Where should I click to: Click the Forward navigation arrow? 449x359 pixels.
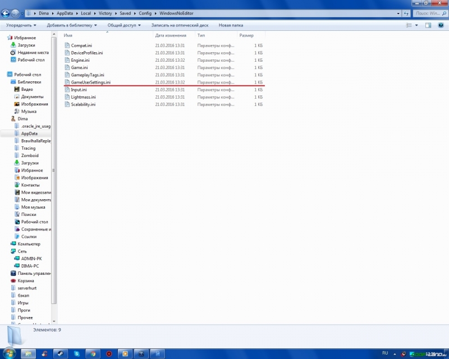(x=15, y=13)
